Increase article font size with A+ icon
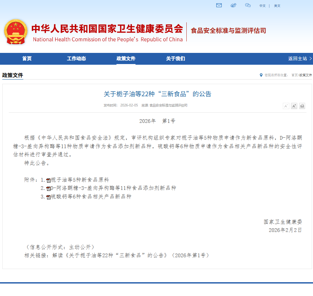Screen dimensions: 313x296 pos(294,106)
